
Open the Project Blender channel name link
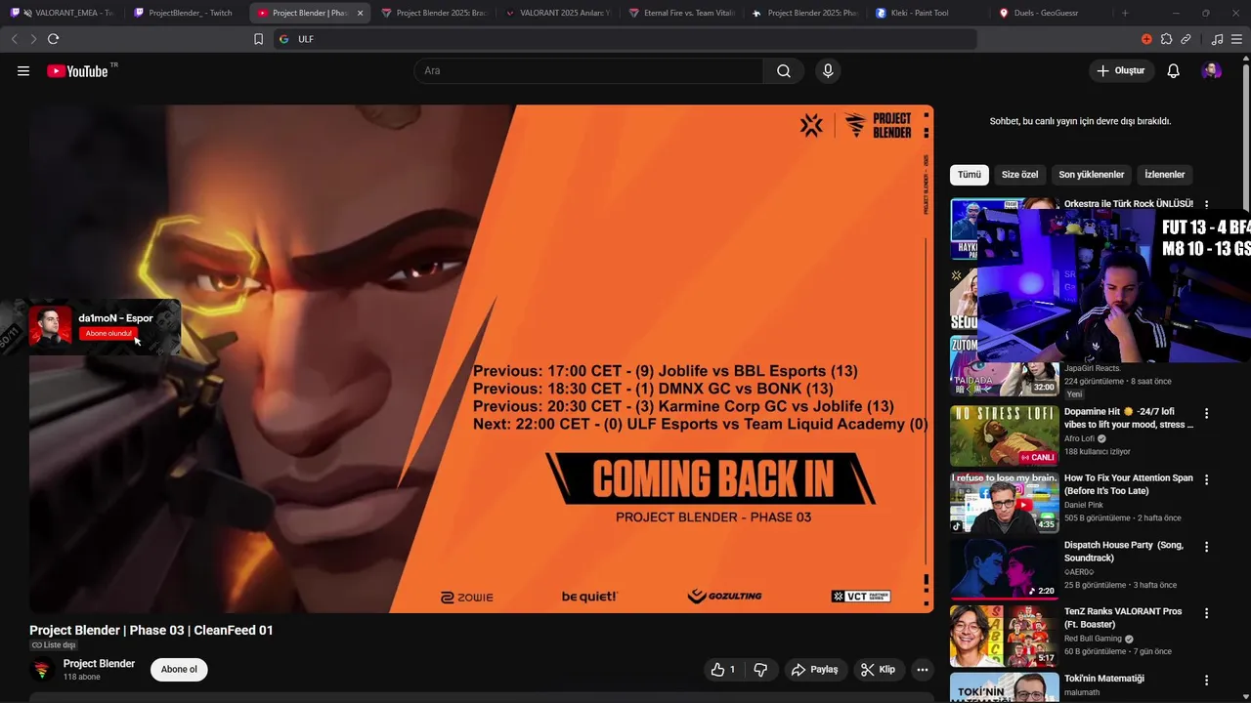[99, 664]
